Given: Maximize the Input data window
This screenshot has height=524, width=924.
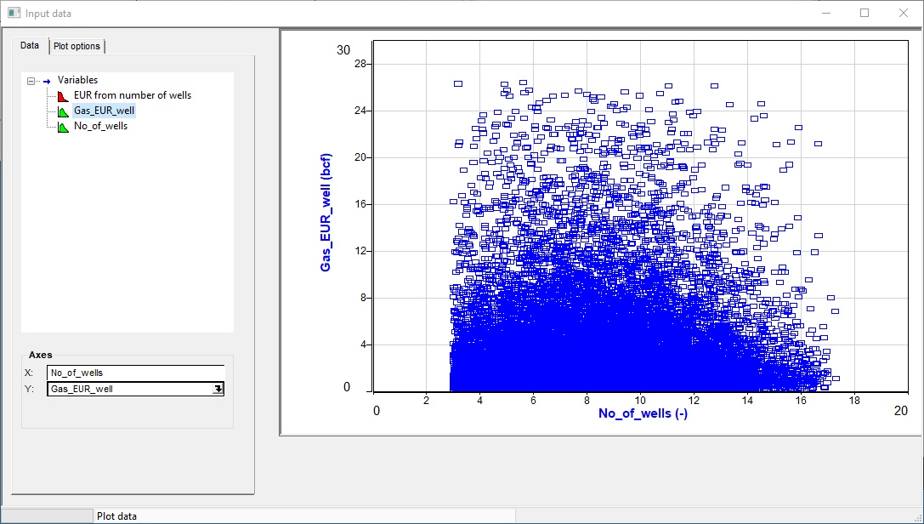Looking at the screenshot, I should [x=864, y=13].
